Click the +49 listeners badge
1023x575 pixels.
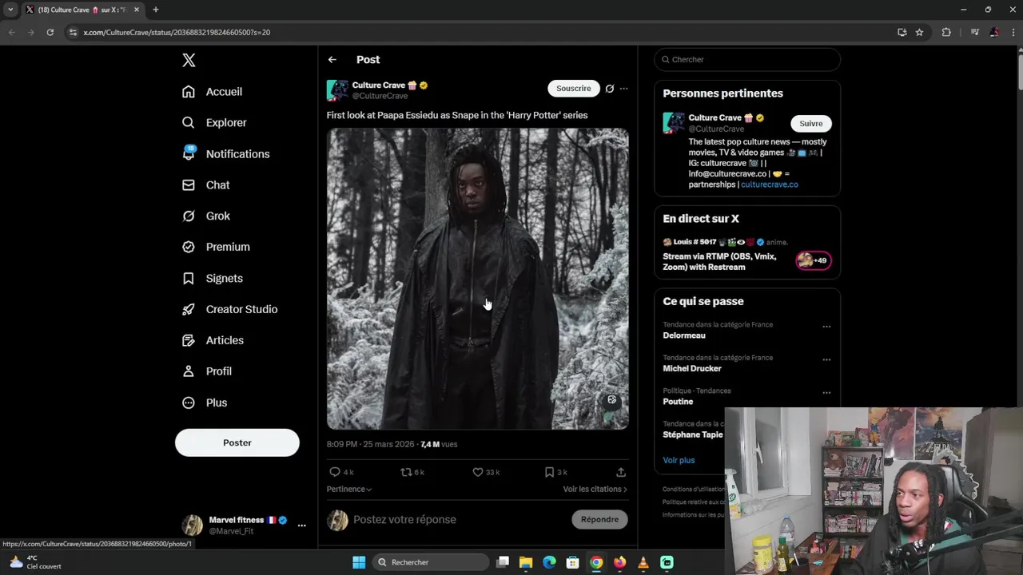coord(814,260)
